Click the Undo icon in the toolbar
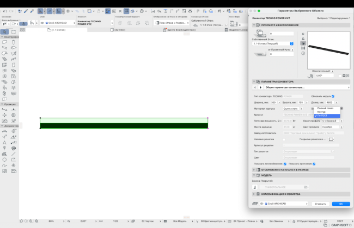The height and width of the screenshot is (228, 354). (4, 10)
